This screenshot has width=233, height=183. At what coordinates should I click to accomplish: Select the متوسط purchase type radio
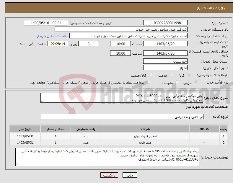177,82
